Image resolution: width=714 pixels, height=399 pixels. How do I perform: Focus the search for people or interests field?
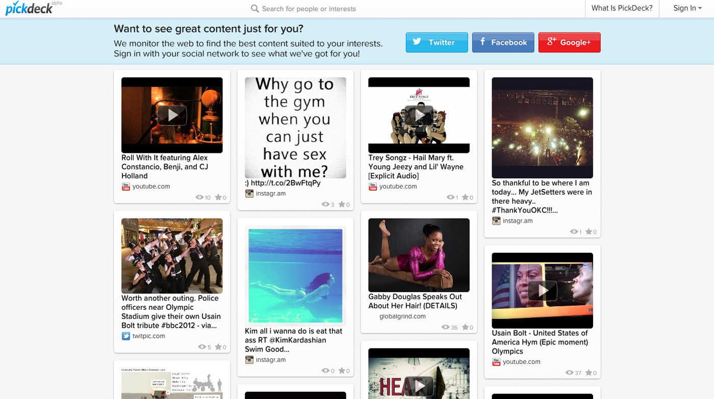tap(309, 9)
